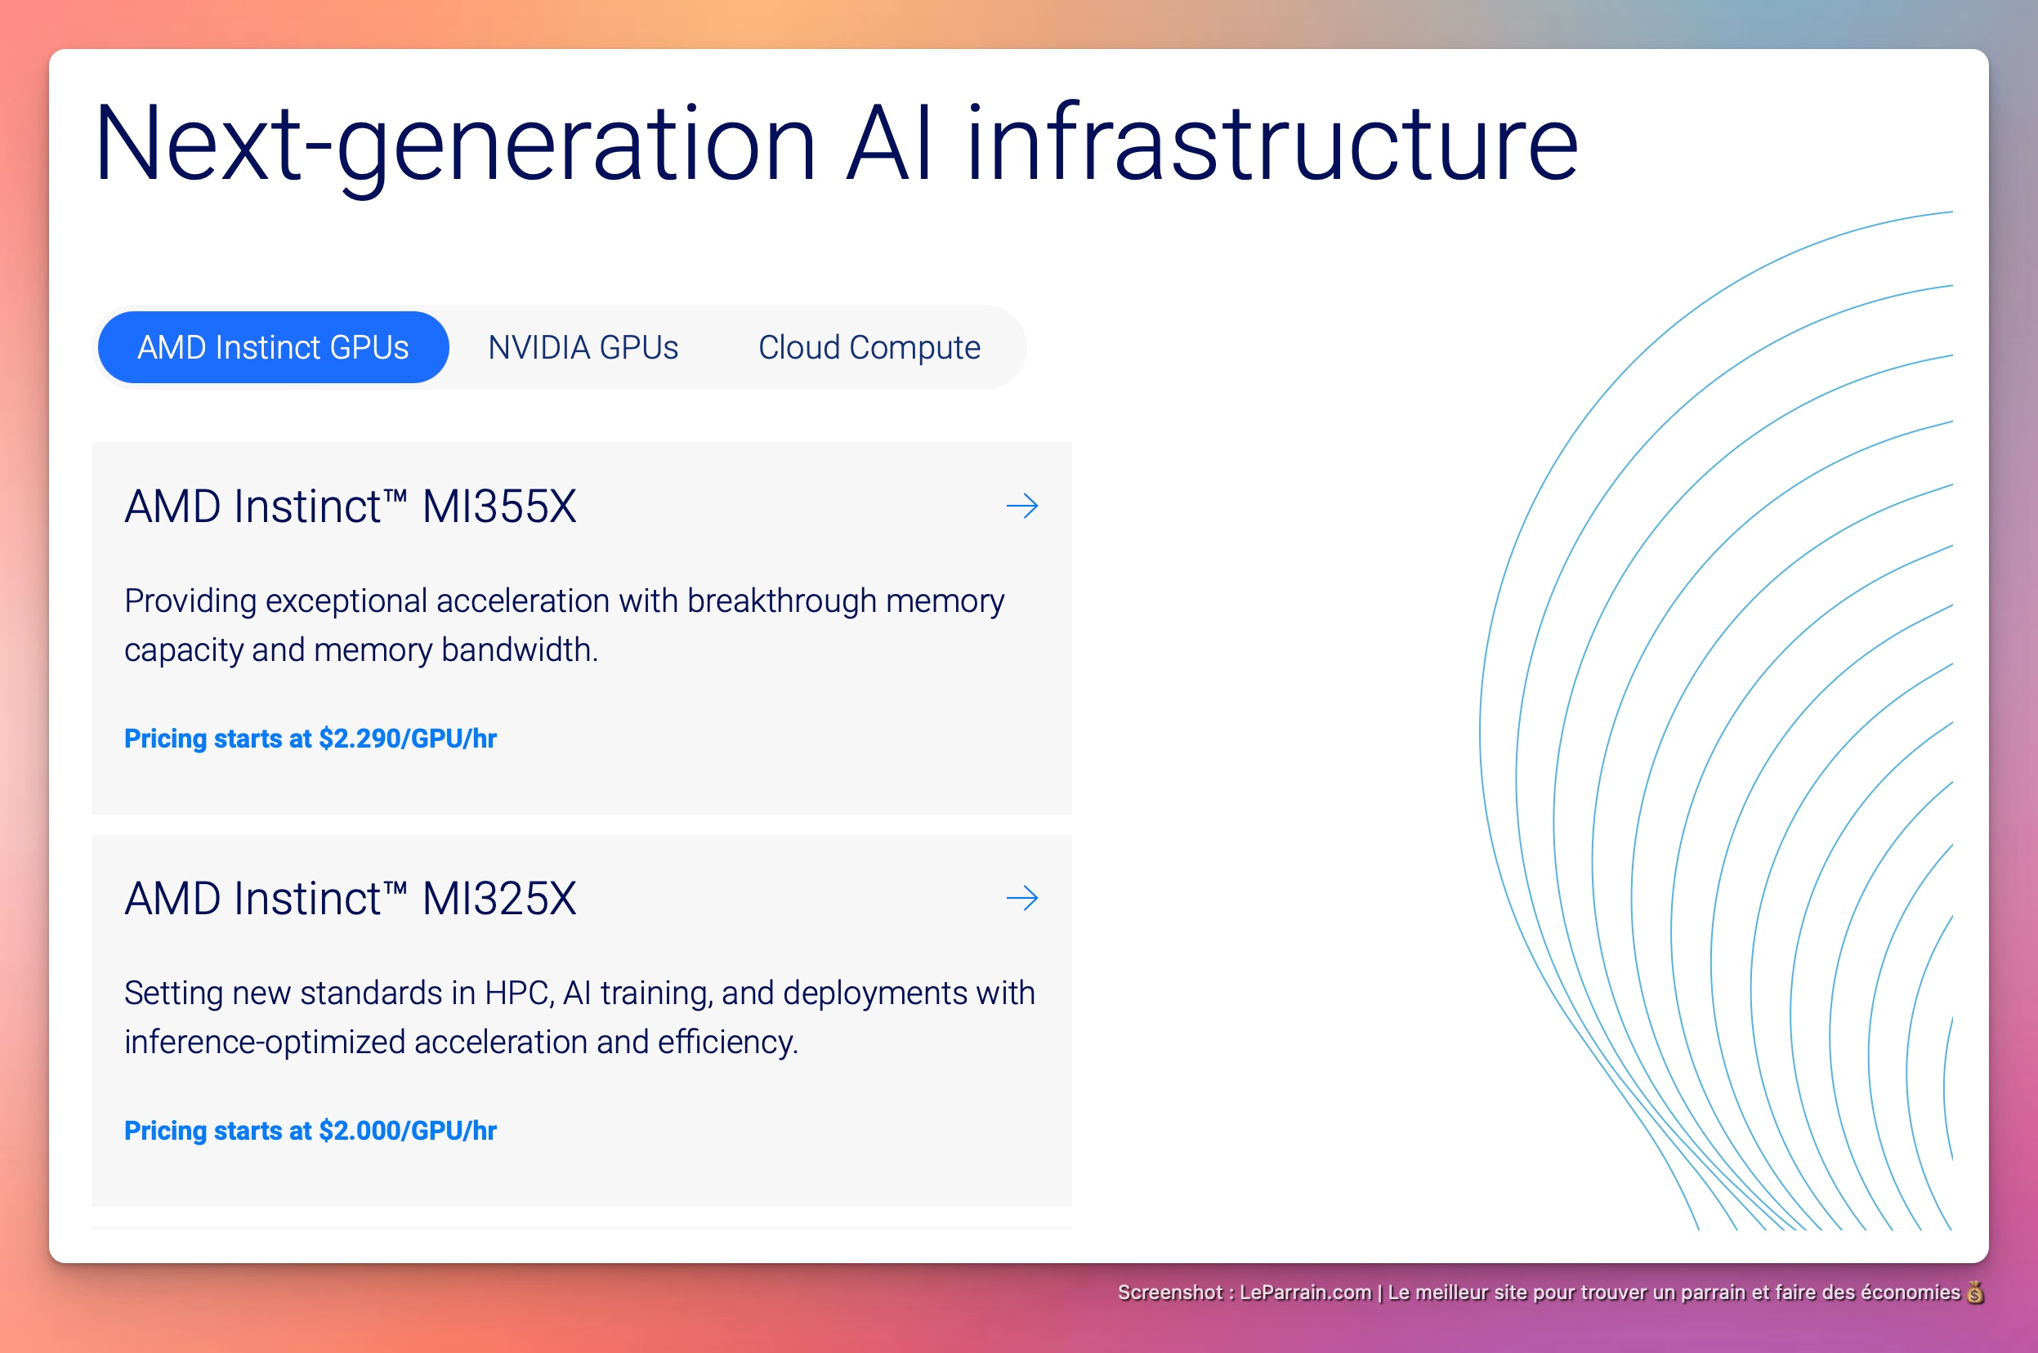Click the MI355X card's empty bottom area
Screen dimensions: 2038x1353
(x=581, y=787)
